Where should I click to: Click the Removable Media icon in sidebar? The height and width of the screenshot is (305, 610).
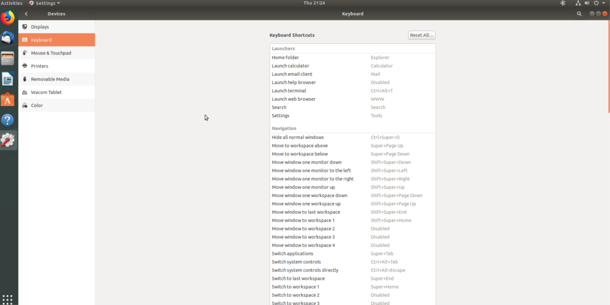tap(24, 79)
